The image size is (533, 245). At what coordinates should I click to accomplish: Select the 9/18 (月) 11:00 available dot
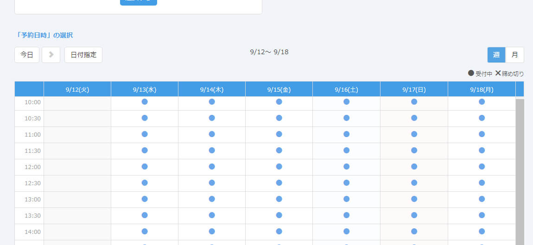[482, 134]
